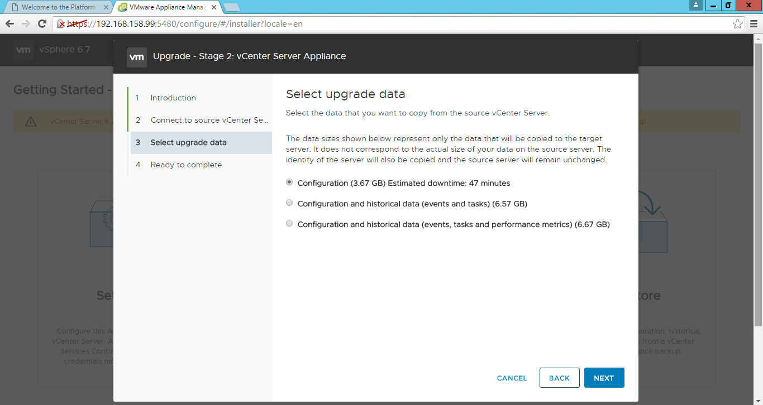
Task: Open the Chrome menu with the hamburger icon
Action: (x=755, y=24)
